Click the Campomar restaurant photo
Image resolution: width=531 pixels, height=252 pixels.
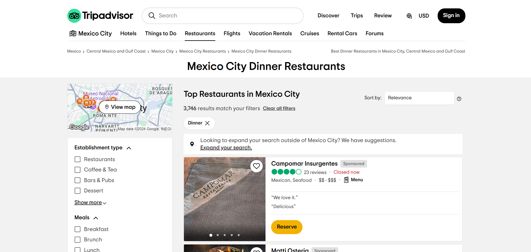225,199
